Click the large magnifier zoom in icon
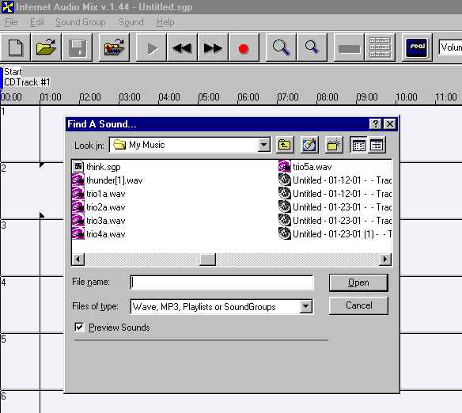This screenshot has height=413, width=462. [x=281, y=47]
